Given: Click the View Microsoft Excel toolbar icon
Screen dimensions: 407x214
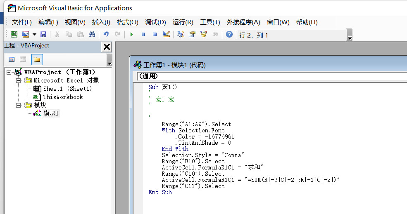Looking at the screenshot, I should [14, 34].
